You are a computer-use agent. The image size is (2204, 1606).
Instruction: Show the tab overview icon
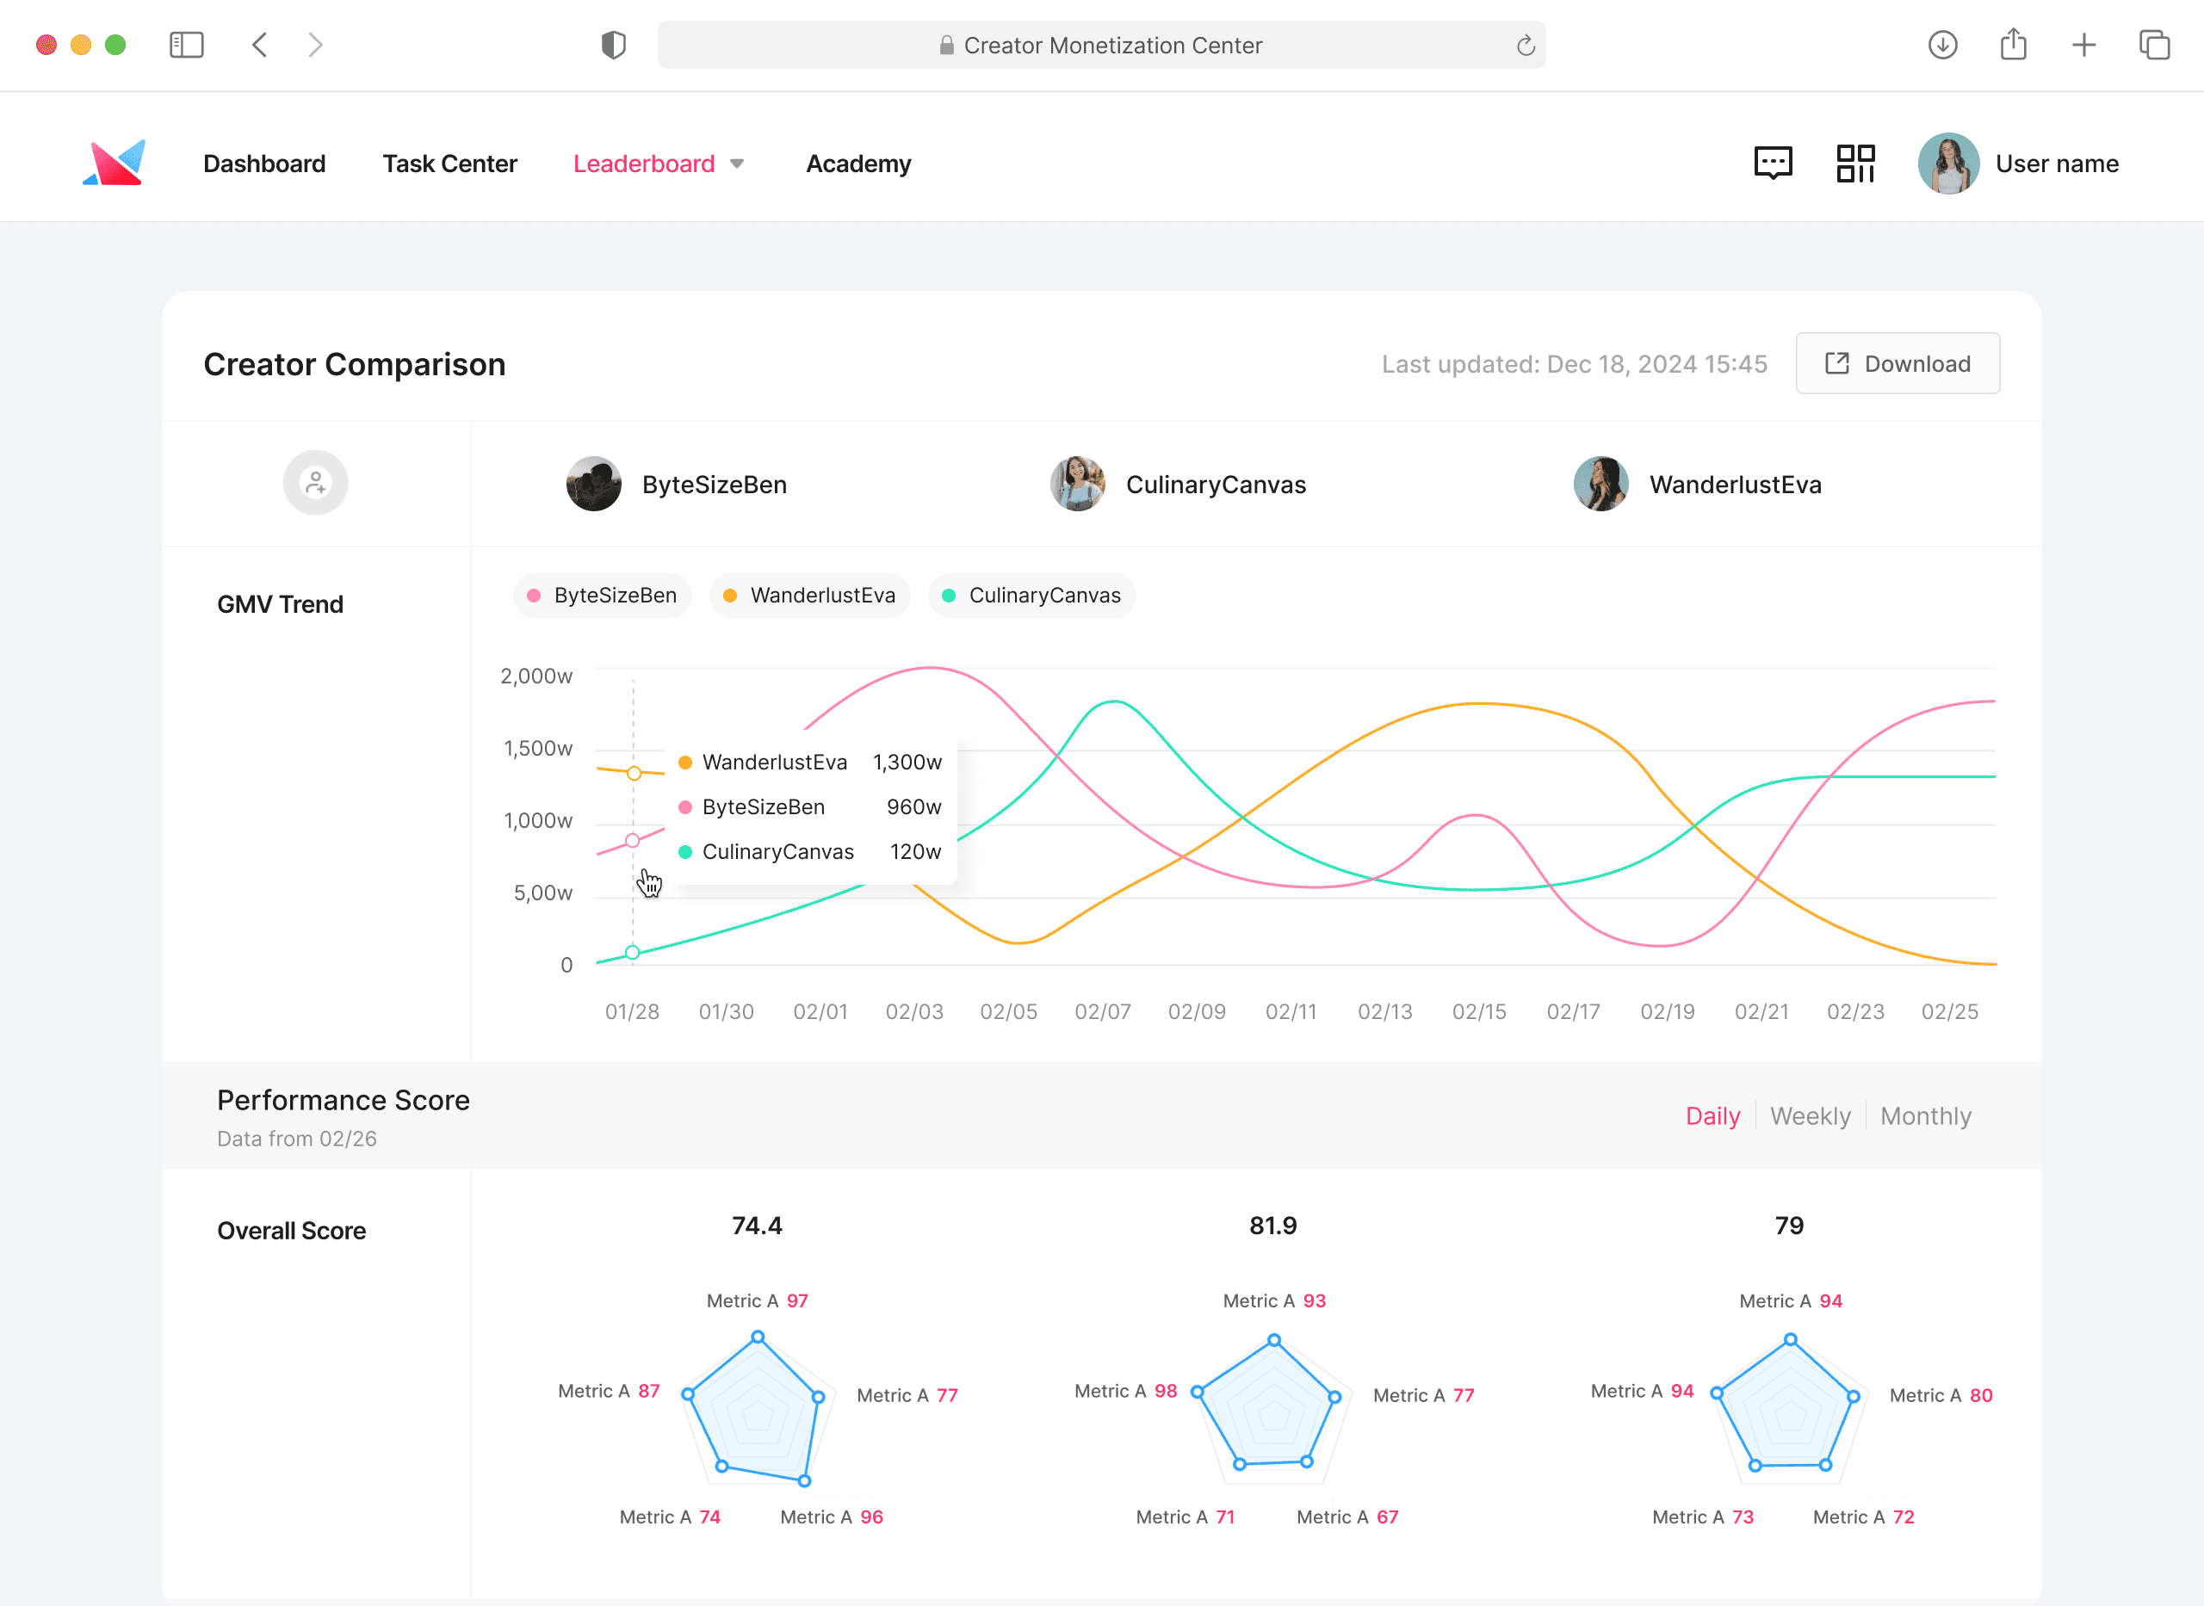coord(2153,45)
